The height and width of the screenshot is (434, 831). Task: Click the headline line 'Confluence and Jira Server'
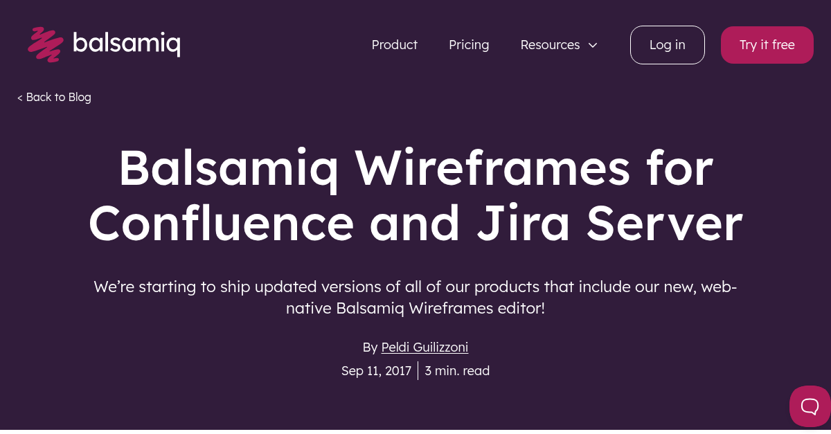[x=415, y=224]
